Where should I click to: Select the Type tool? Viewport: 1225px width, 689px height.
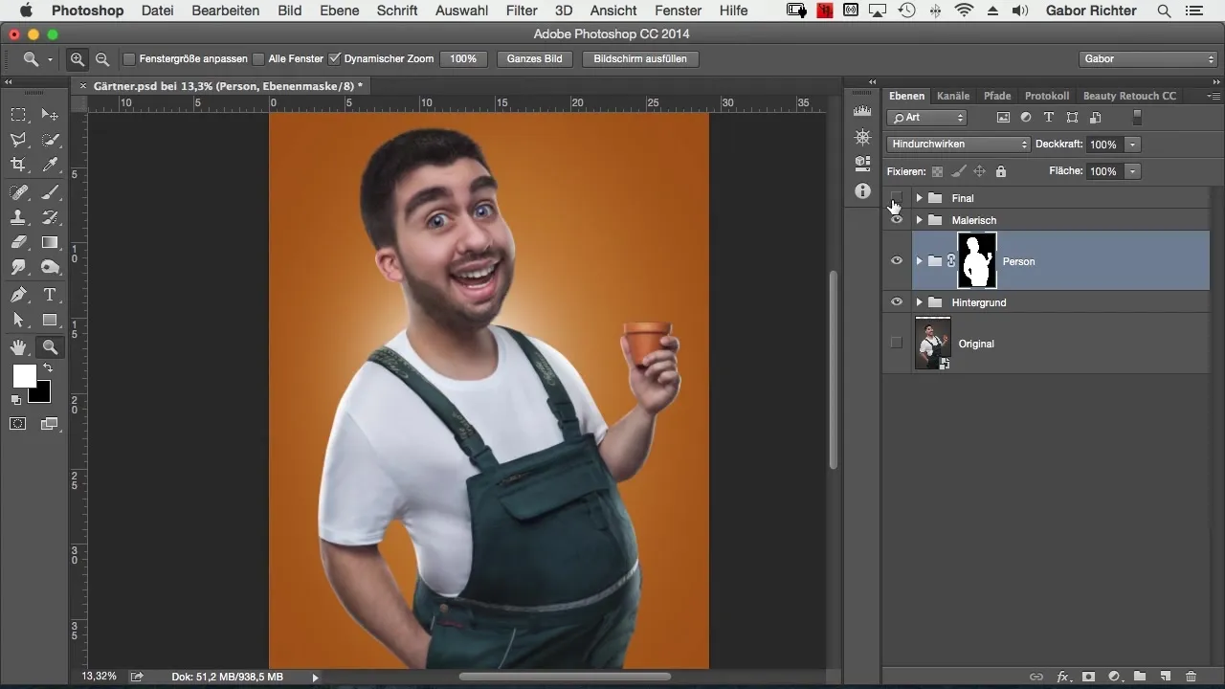tap(50, 295)
